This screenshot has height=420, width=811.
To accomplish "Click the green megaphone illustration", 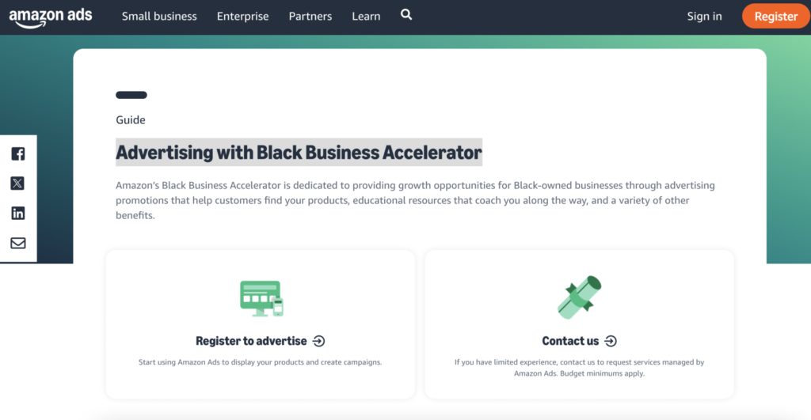I will coord(579,297).
